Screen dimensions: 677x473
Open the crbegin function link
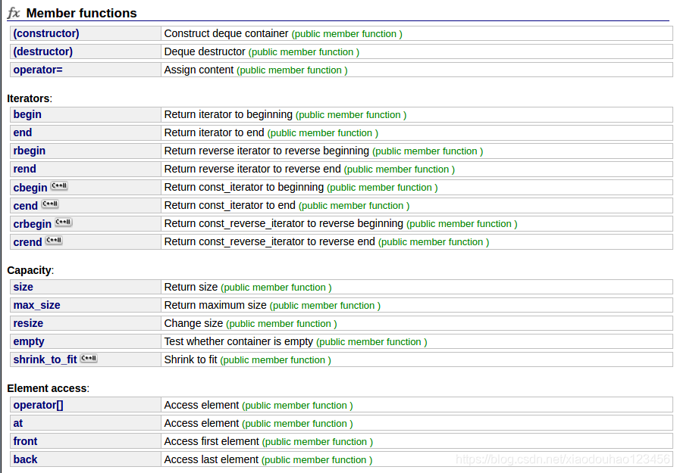pyautogui.click(x=33, y=224)
